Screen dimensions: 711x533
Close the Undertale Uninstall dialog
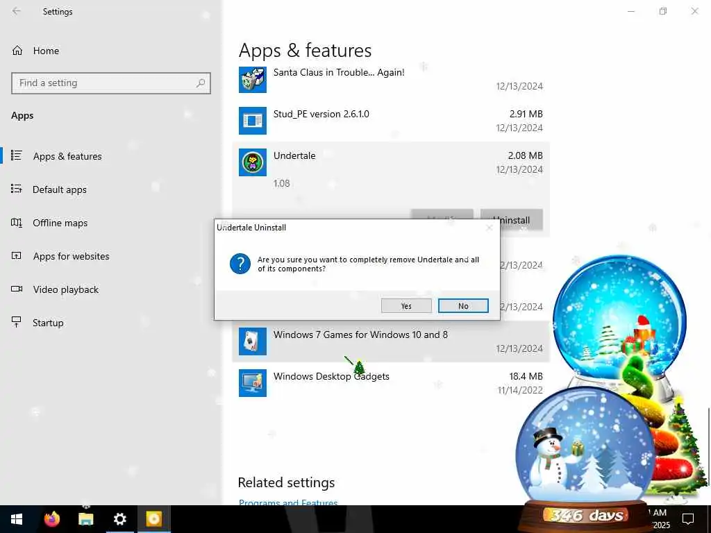[x=490, y=228]
